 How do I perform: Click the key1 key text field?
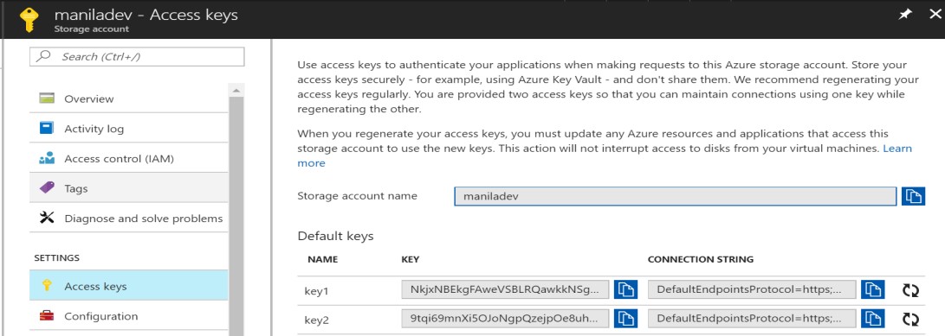[x=505, y=289]
